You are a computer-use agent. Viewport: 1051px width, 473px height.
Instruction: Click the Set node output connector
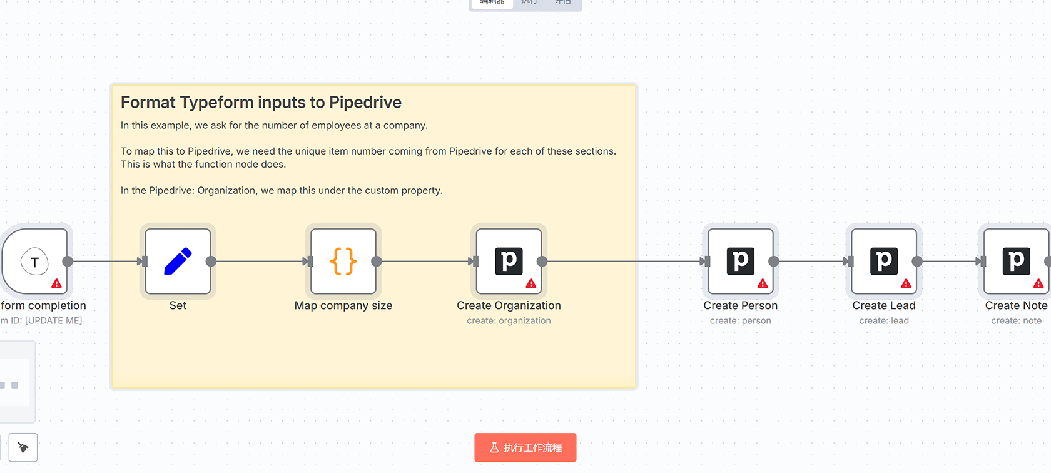211,262
